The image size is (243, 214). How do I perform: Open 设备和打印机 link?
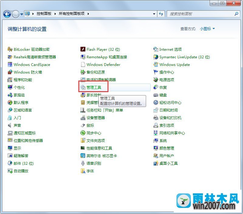coord(170,118)
